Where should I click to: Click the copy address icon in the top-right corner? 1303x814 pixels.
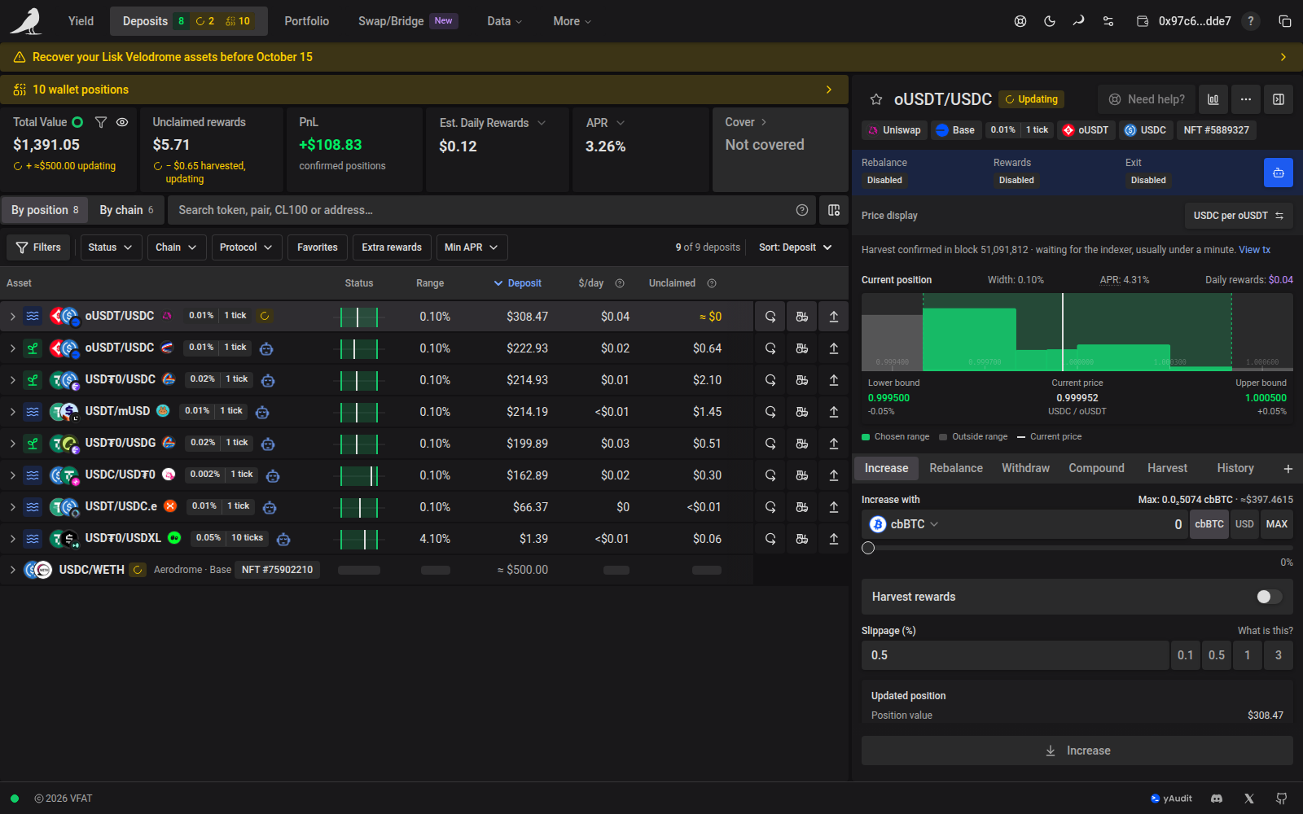pos(1285,21)
